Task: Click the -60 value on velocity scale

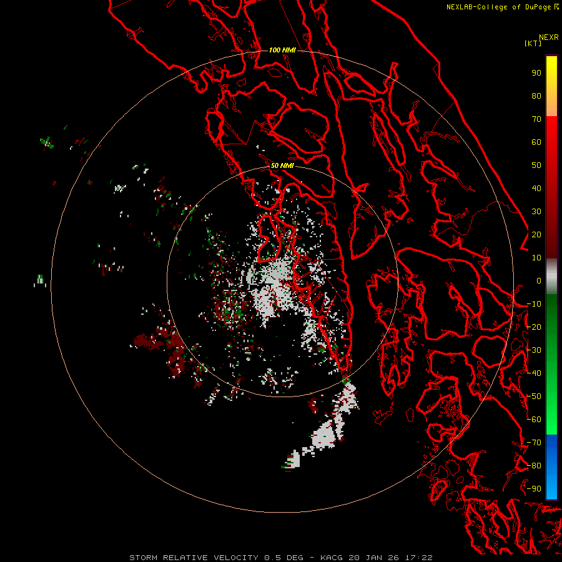Action: [534, 420]
